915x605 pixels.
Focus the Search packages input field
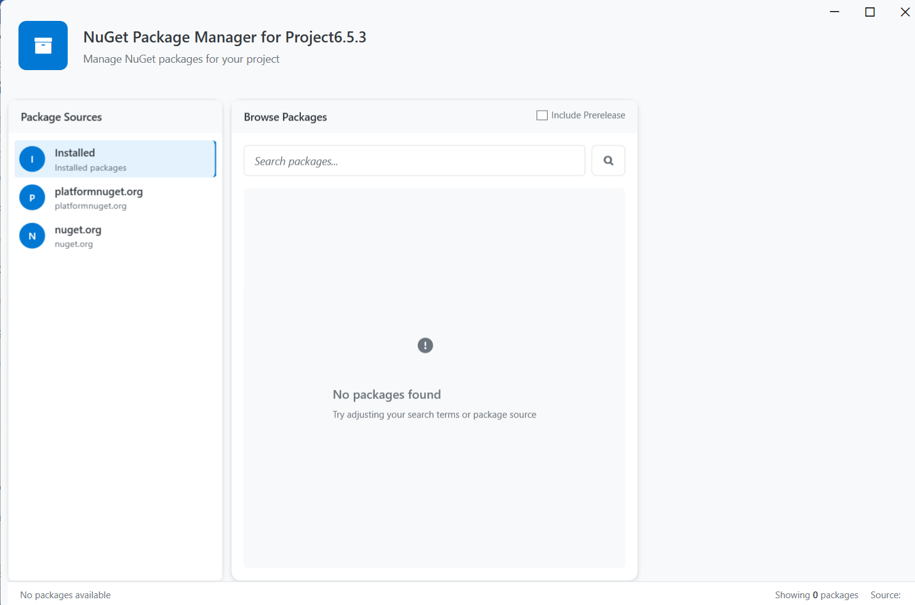pyautogui.click(x=414, y=160)
